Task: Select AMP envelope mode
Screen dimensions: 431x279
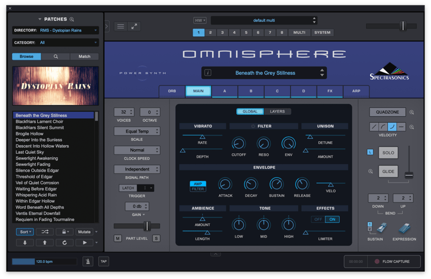Action: click(x=198, y=184)
